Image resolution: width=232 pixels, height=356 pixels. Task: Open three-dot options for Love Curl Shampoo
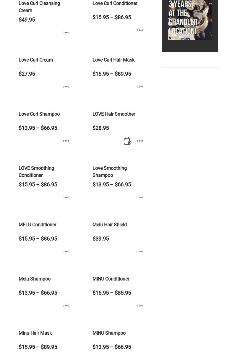coord(66,141)
